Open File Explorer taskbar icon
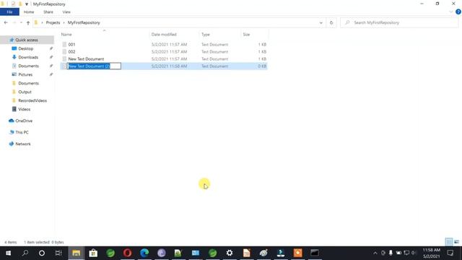The height and width of the screenshot is (260, 462). pos(77,253)
